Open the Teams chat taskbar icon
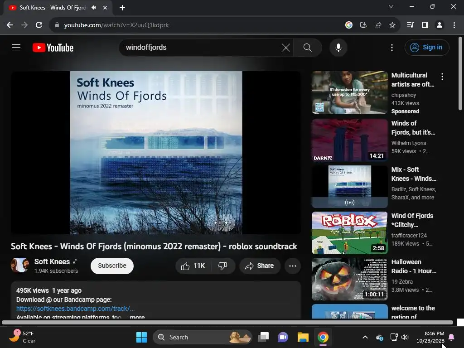The height and width of the screenshot is (348, 464). coord(283,337)
